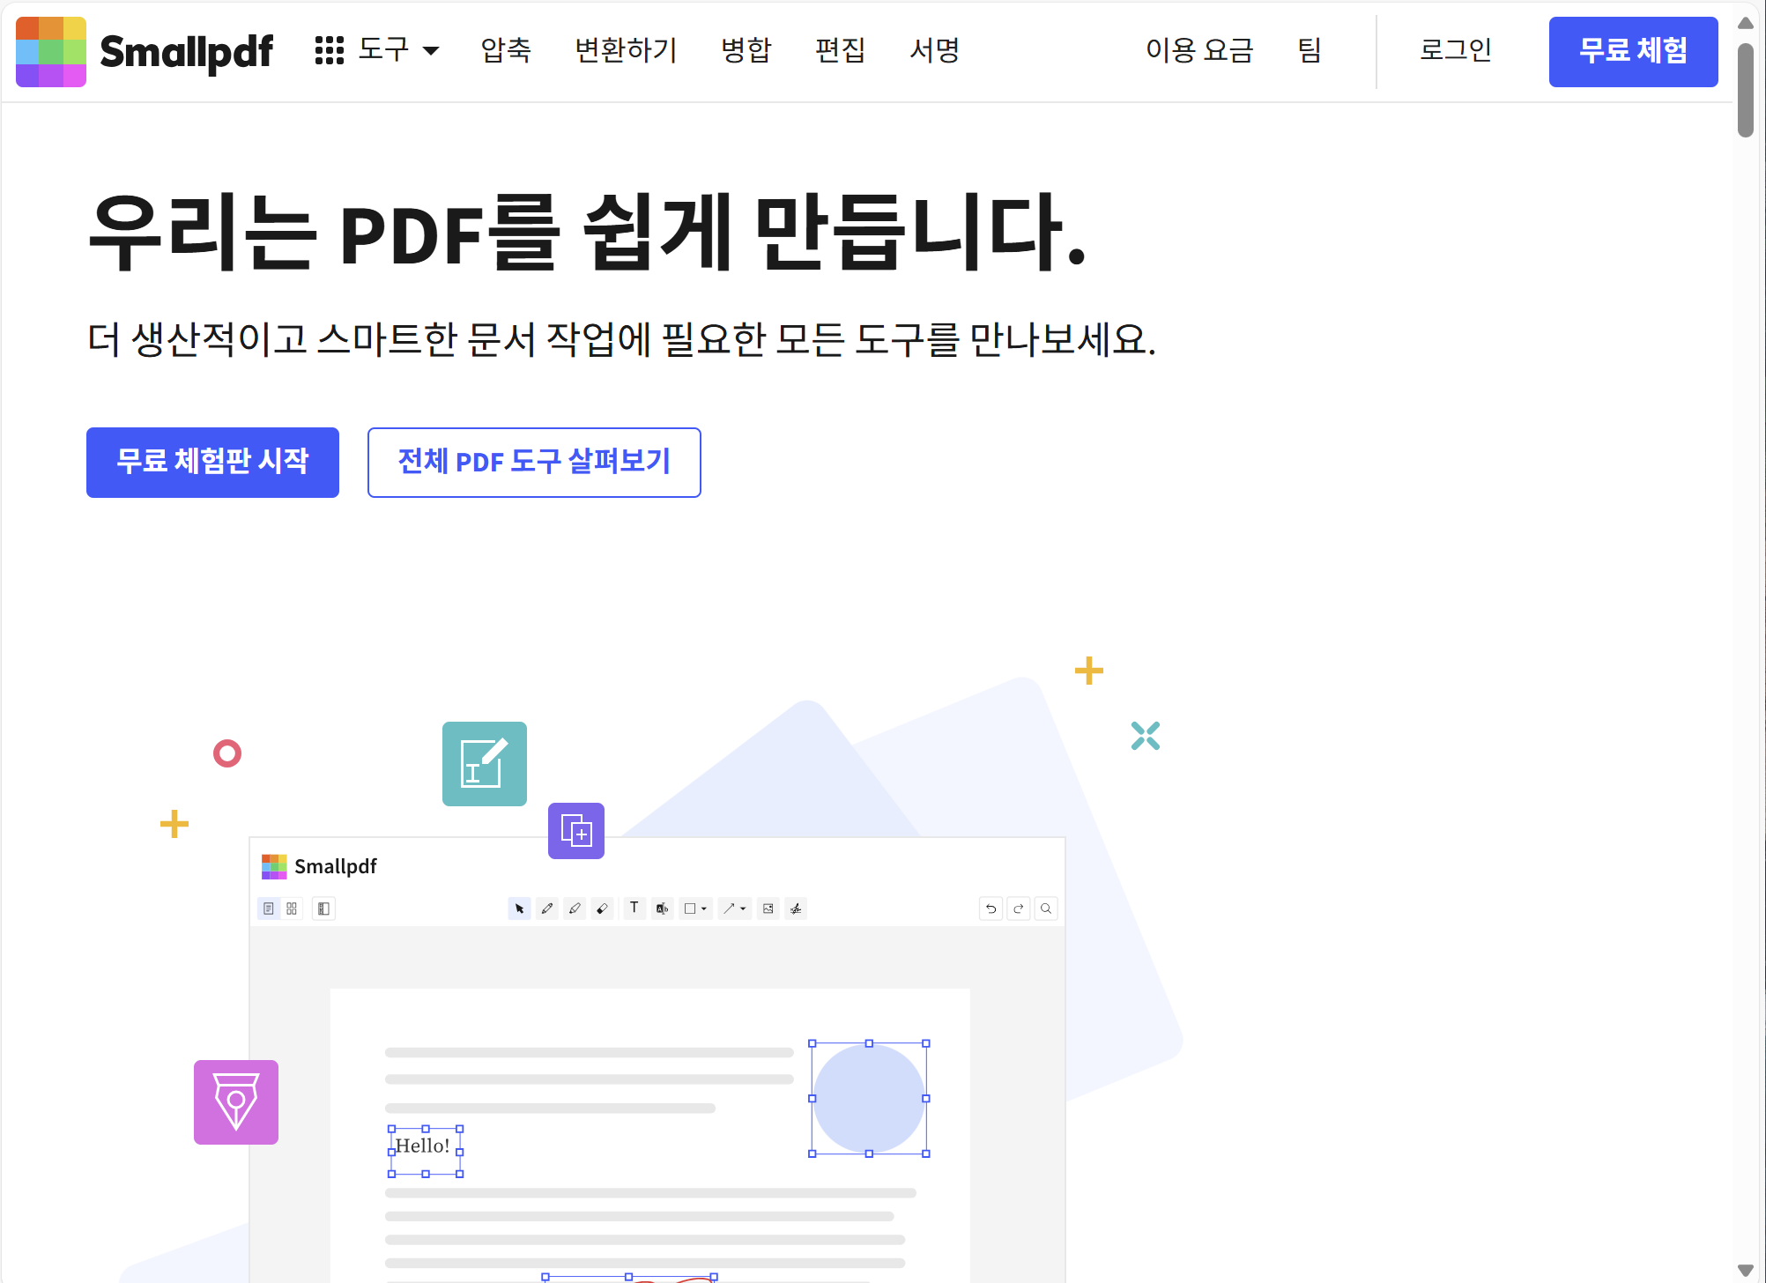
Task: Select the eraser tool in preview toolbar
Action: tap(602, 908)
